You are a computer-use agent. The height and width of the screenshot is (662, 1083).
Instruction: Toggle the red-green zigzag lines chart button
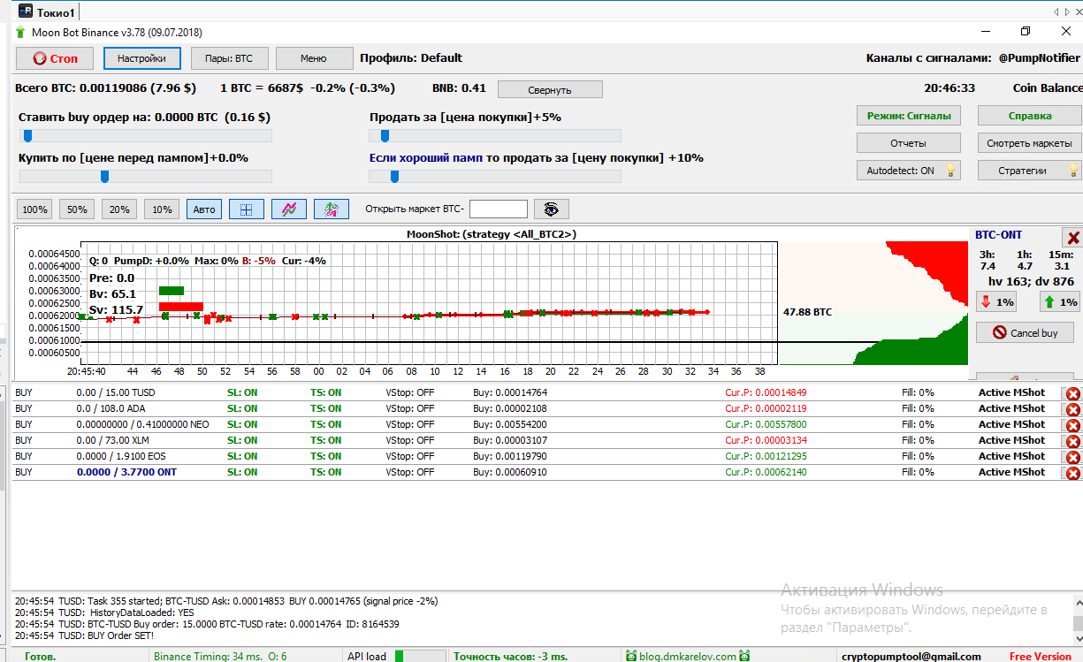[289, 209]
